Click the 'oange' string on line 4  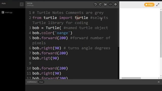pyautogui.click(x=62, y=33)
